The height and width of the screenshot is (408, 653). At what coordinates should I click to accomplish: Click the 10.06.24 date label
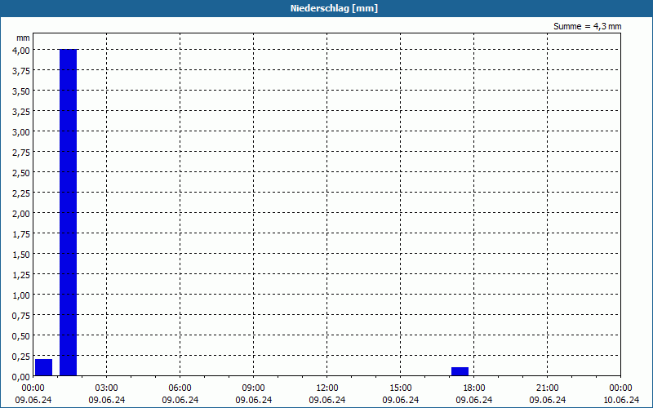(x=621, y=400)
